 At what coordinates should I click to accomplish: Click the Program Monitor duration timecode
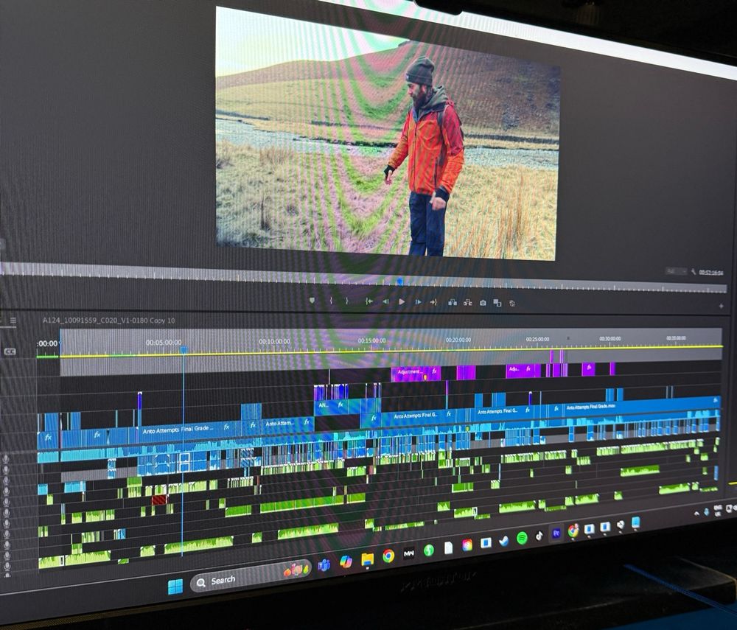tap(710, 273)
